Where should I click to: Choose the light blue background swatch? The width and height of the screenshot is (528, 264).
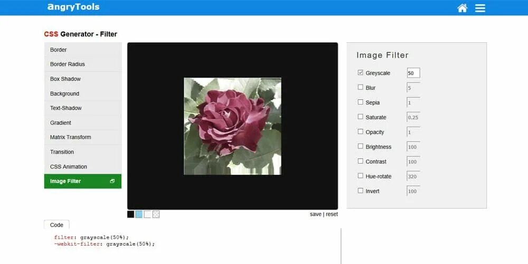pos(139,214)
